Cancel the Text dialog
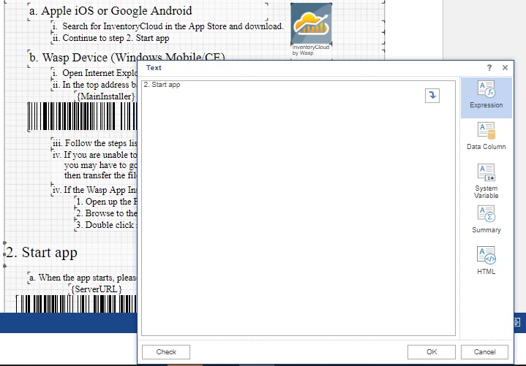The width and height of the screenshot is (526, 366). tap(484, 352)
